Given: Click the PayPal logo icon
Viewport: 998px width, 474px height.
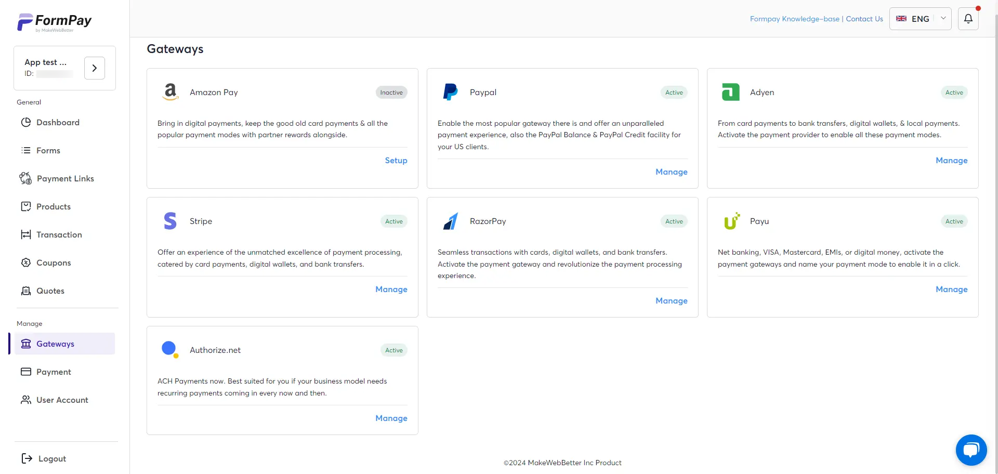Looking at the screenshot, I should click(x=450, y=91).
